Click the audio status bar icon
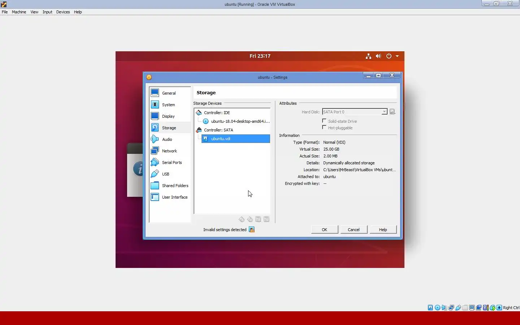 pyautogui.click(x=444, y=308)
